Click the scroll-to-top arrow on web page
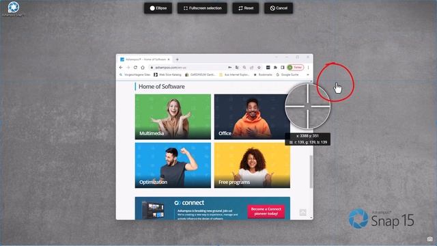437x246 pixels. pos(302,213)
